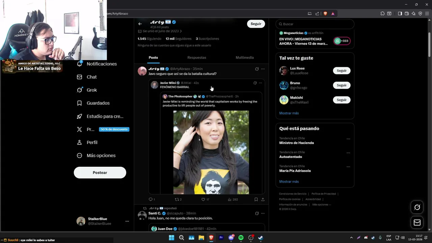Open options for Autoatentado trend
The height and width of the screenshot is (243, 432).
pos(348,153)
